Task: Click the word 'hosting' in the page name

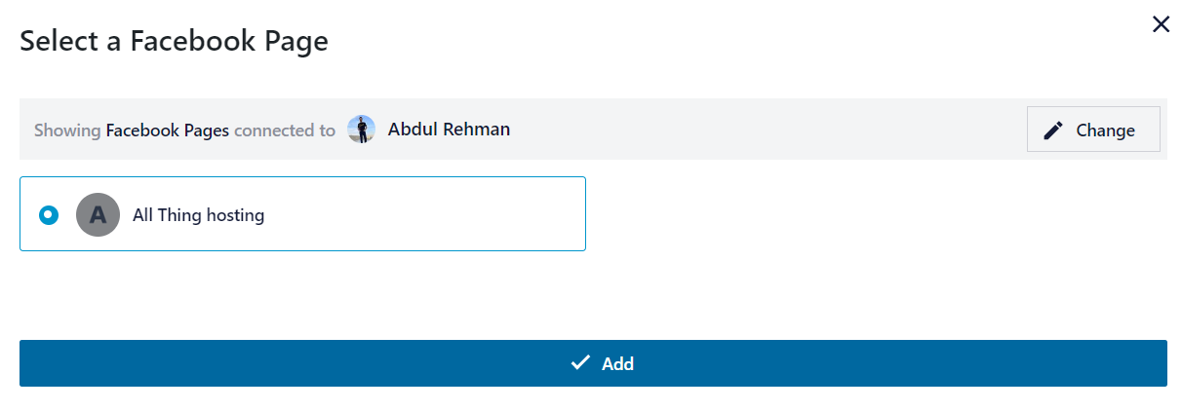Action: pyautogui.click(x=234, y=215)
